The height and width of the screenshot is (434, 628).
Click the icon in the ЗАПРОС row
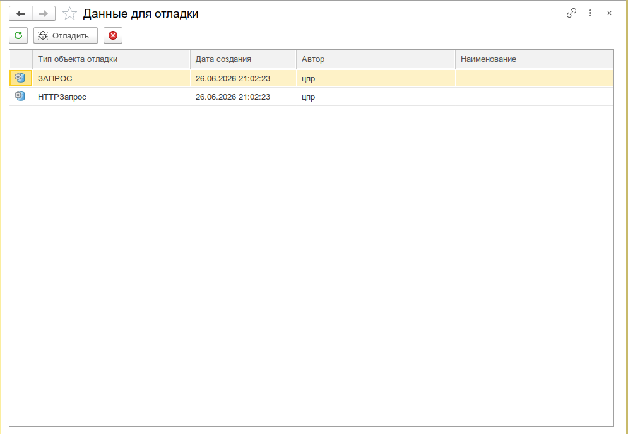click(x=20, y=78)
